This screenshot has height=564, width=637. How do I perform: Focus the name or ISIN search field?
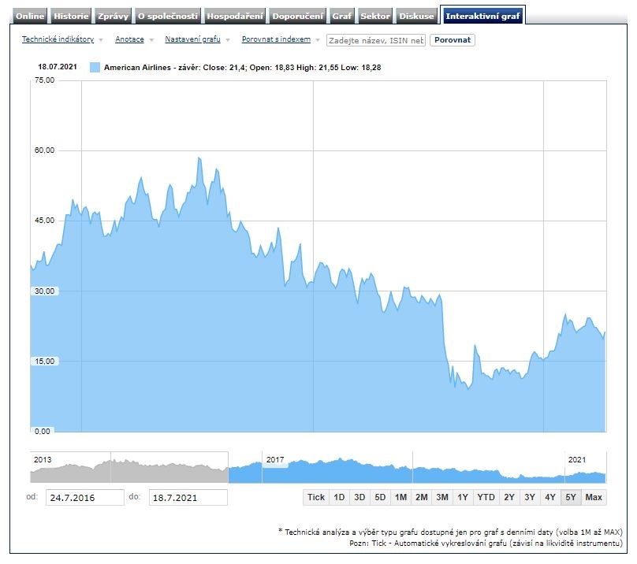point(376,40)
